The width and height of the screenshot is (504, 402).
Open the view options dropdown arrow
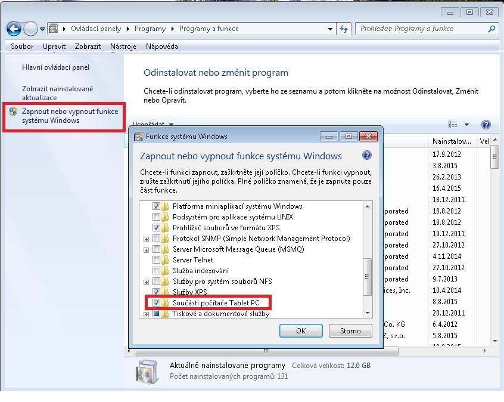click(x=466, y=124)
